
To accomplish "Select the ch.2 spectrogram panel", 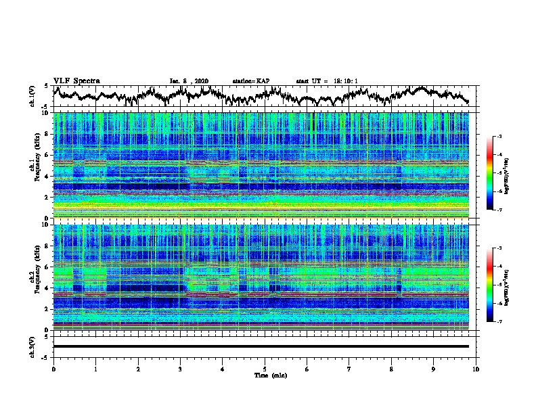I will coord(261,277).
